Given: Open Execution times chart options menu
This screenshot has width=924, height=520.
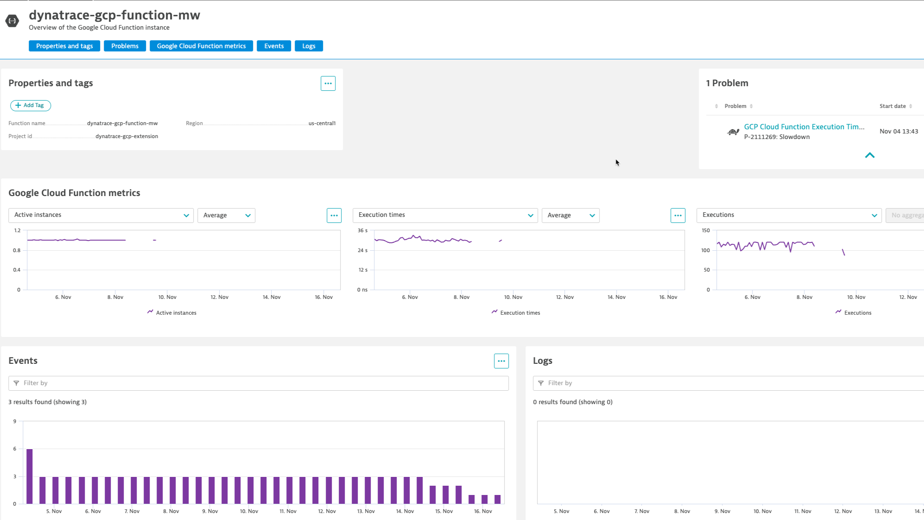Looking at the screenshot, I should pos(678,216).
